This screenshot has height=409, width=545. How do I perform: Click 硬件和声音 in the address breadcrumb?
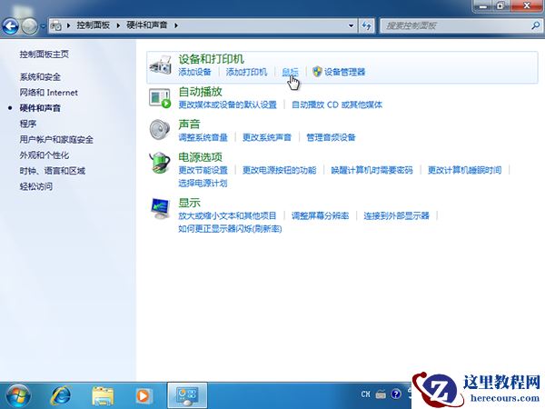pyautogui.click(x=146, y=25)
